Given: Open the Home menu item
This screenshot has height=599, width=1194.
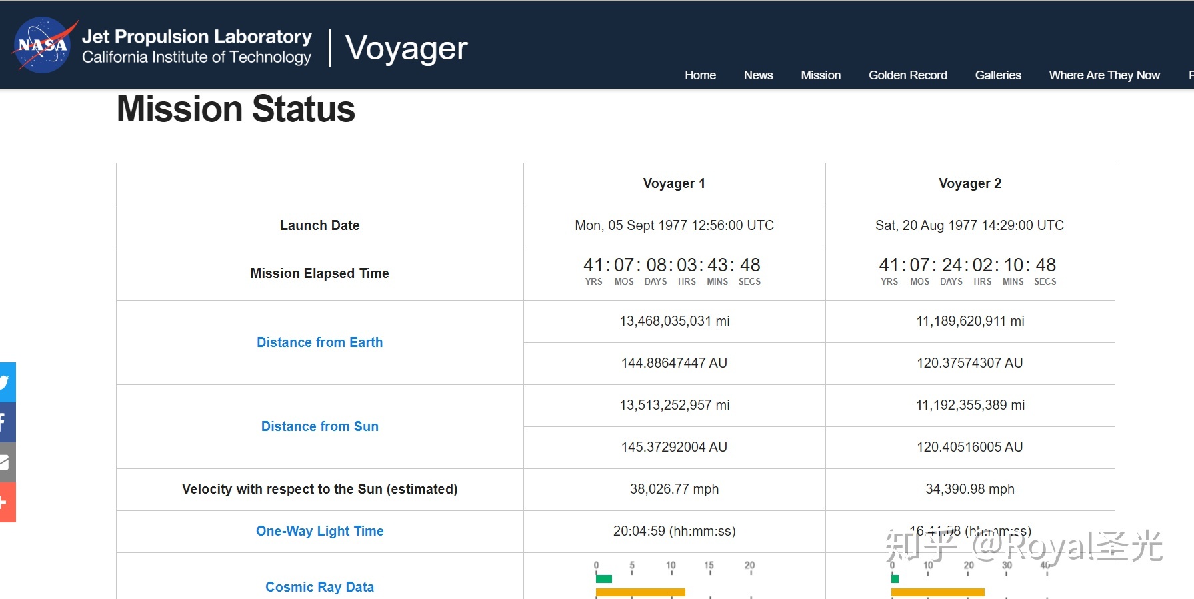Looking at the screenshot, I should pyautogui.click(x=700, y=75).
